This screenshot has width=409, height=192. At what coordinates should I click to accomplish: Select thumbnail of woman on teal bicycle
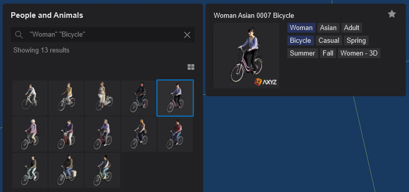[x=30, y=170]
